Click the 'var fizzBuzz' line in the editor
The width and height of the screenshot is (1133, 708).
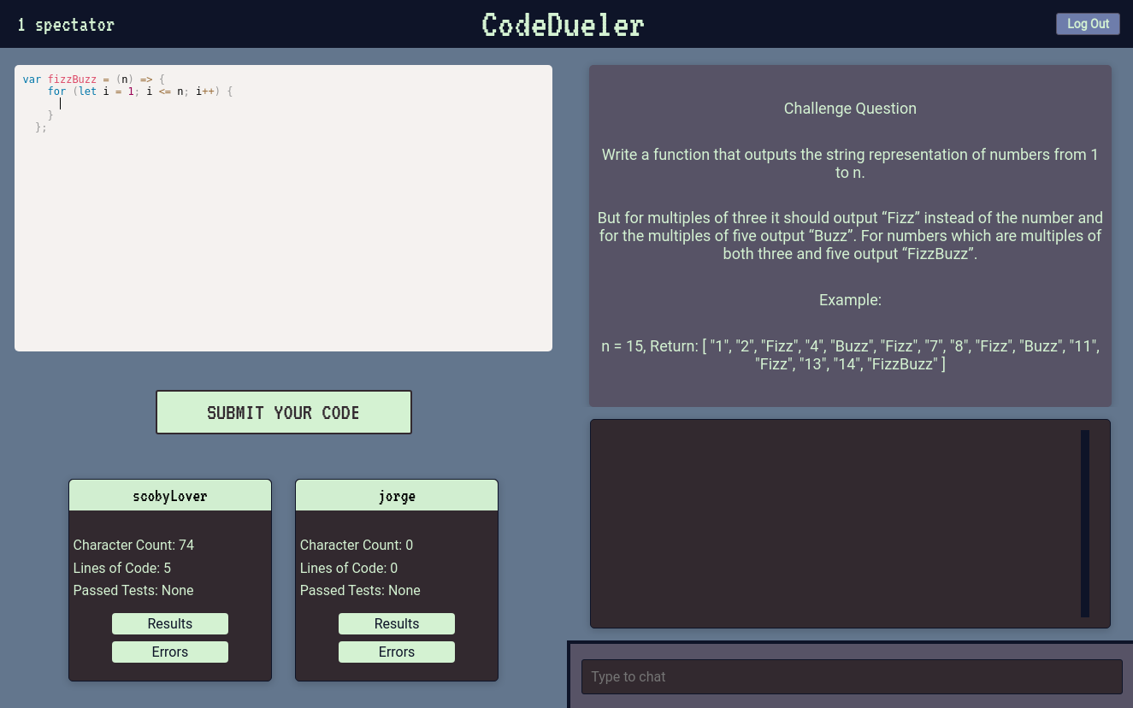pos(97,79)
